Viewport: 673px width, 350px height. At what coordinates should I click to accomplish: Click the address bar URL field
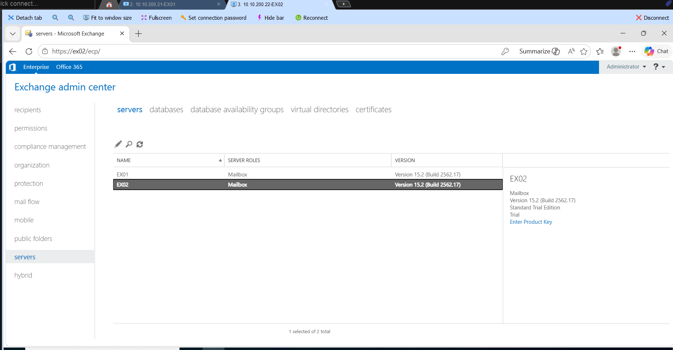click(269, 51)
